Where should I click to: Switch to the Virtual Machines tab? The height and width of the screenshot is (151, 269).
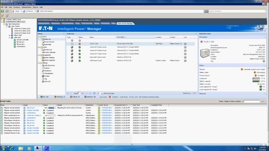point(68,23)
